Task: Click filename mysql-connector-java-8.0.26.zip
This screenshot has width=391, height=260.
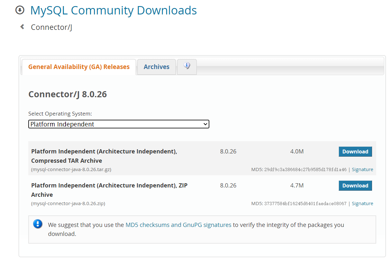Action: (x=68, y=204)
